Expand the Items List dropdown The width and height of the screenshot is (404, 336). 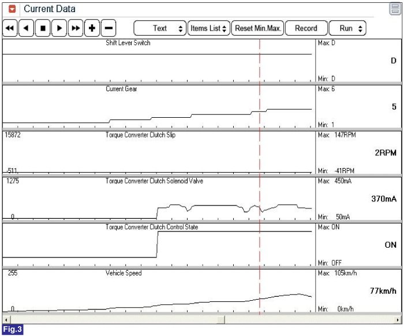pos(208,28)
